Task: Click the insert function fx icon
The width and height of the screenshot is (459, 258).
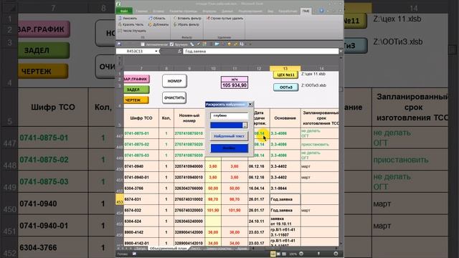Action: tap(180, 51)
